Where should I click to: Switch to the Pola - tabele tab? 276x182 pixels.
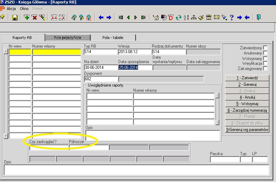tap(113, 38)
